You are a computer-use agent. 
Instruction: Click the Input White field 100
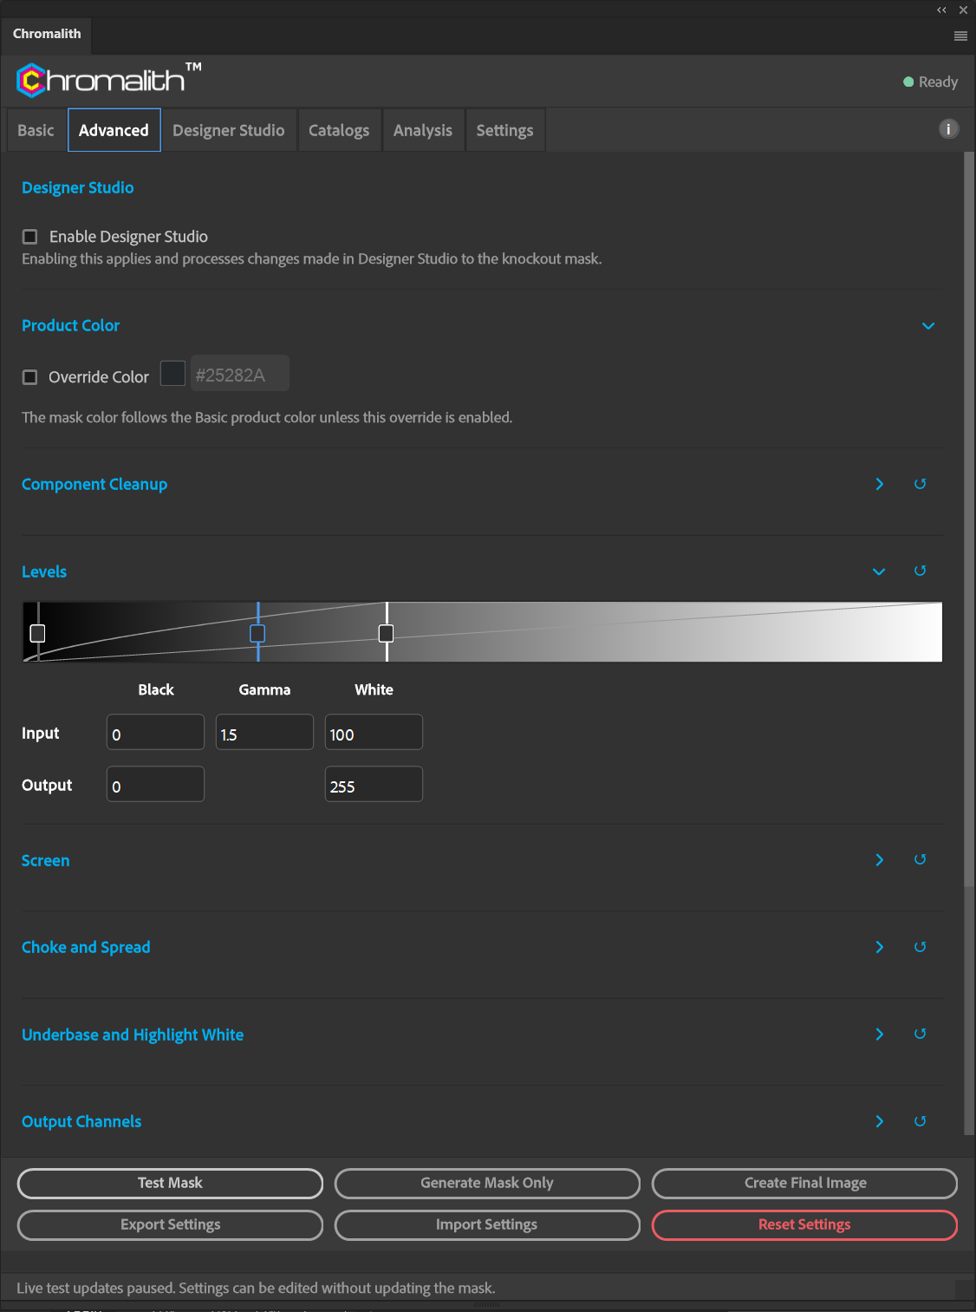[x=374, y=732]
